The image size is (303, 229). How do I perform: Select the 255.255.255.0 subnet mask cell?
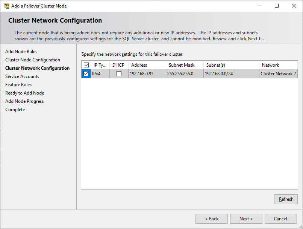tap(185, 74)
